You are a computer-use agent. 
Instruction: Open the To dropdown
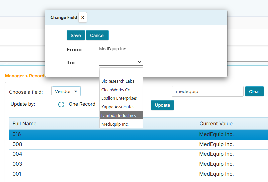coord(121,62)
